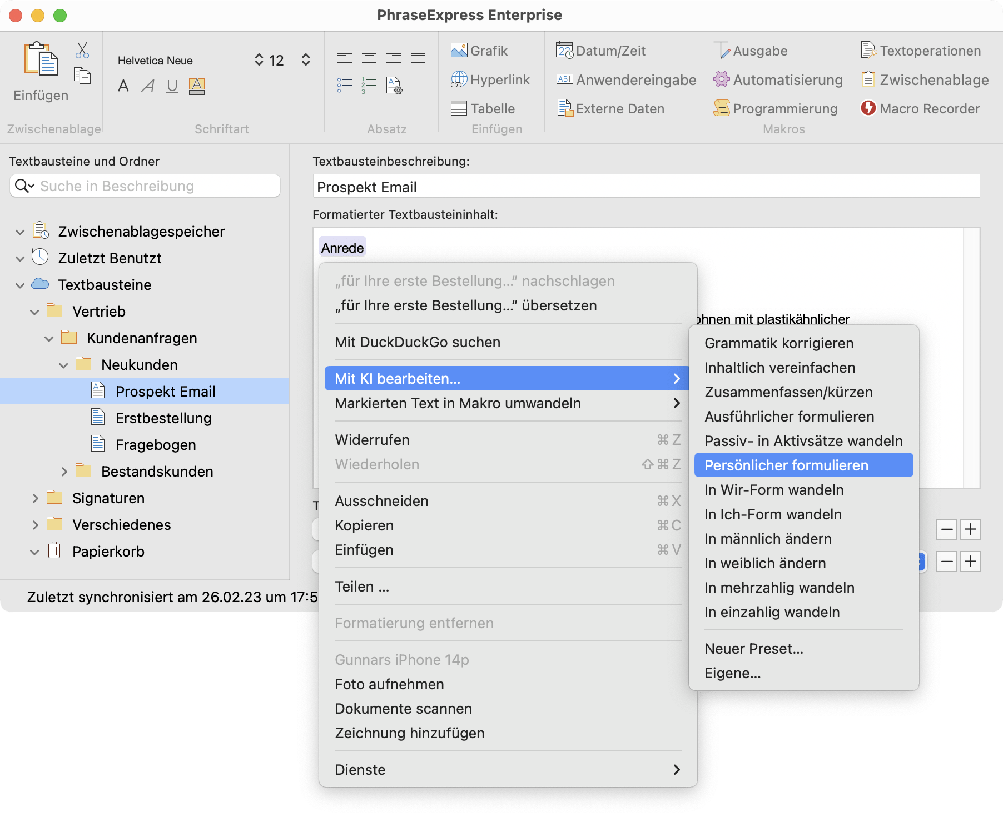Insert a bulleted list
Image resolution: width=1003 pixels, height=817 pixels.
[345, 85]
